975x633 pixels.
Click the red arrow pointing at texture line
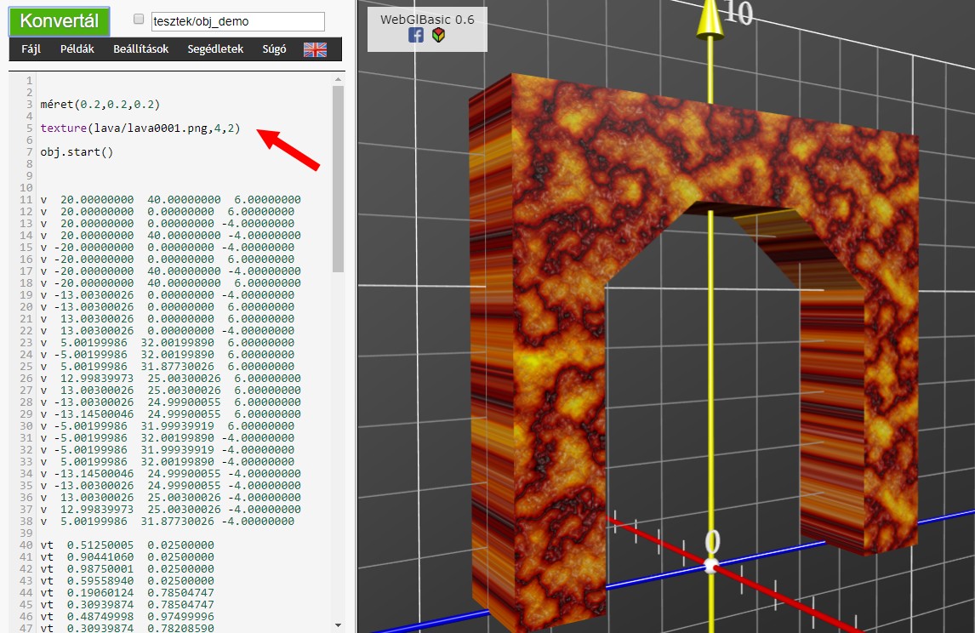pyautogui.click(x=288, y=150)
